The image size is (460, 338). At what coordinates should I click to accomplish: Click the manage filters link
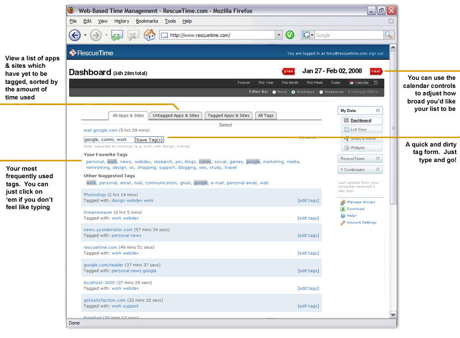click(365, 92)
